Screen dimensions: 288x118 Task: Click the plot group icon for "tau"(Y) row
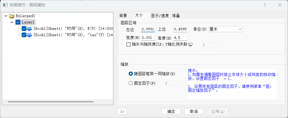[29, 35]
